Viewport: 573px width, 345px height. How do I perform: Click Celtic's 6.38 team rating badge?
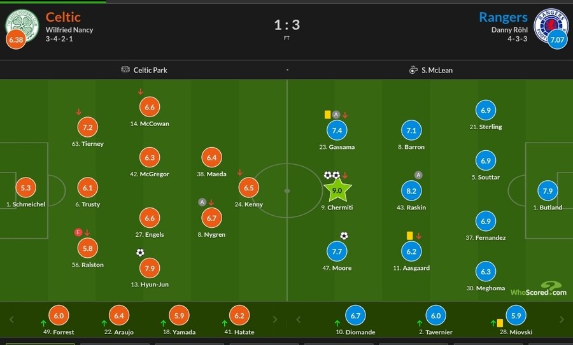tap(15, 41)
